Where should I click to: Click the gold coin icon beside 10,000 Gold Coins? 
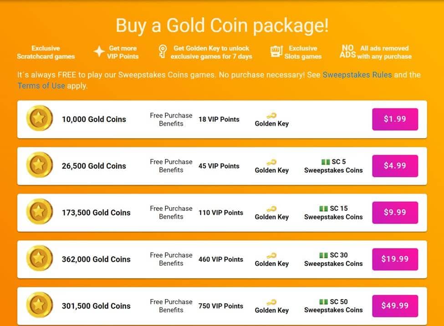39,118
